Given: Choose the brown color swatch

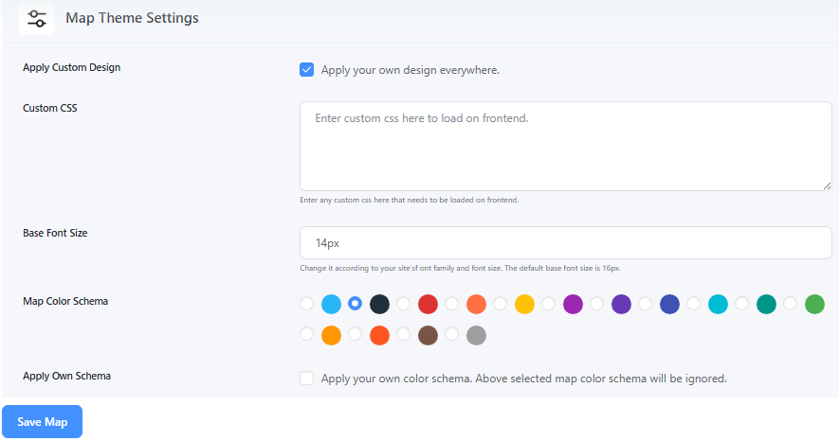Looking at the screenshot, I should pos(428,335).
